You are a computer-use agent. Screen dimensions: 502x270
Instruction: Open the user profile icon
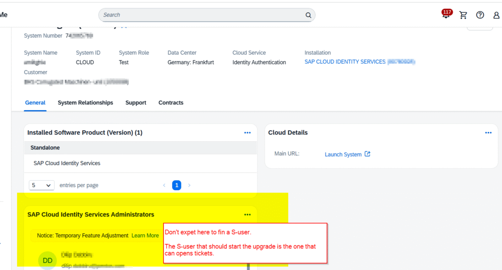[496, 15]
